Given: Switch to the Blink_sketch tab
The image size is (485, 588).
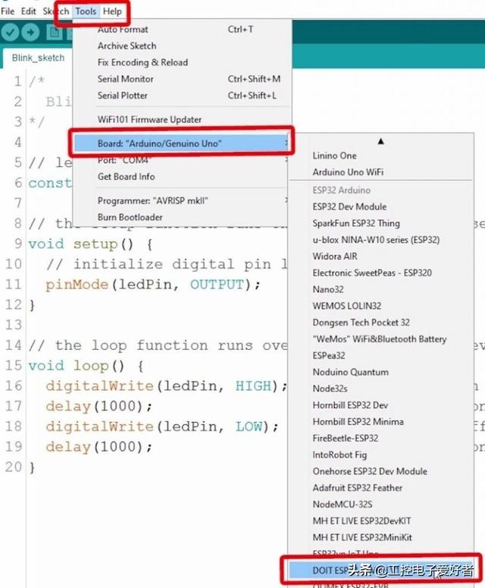Looking at the screenshot, I should point(38,58).
